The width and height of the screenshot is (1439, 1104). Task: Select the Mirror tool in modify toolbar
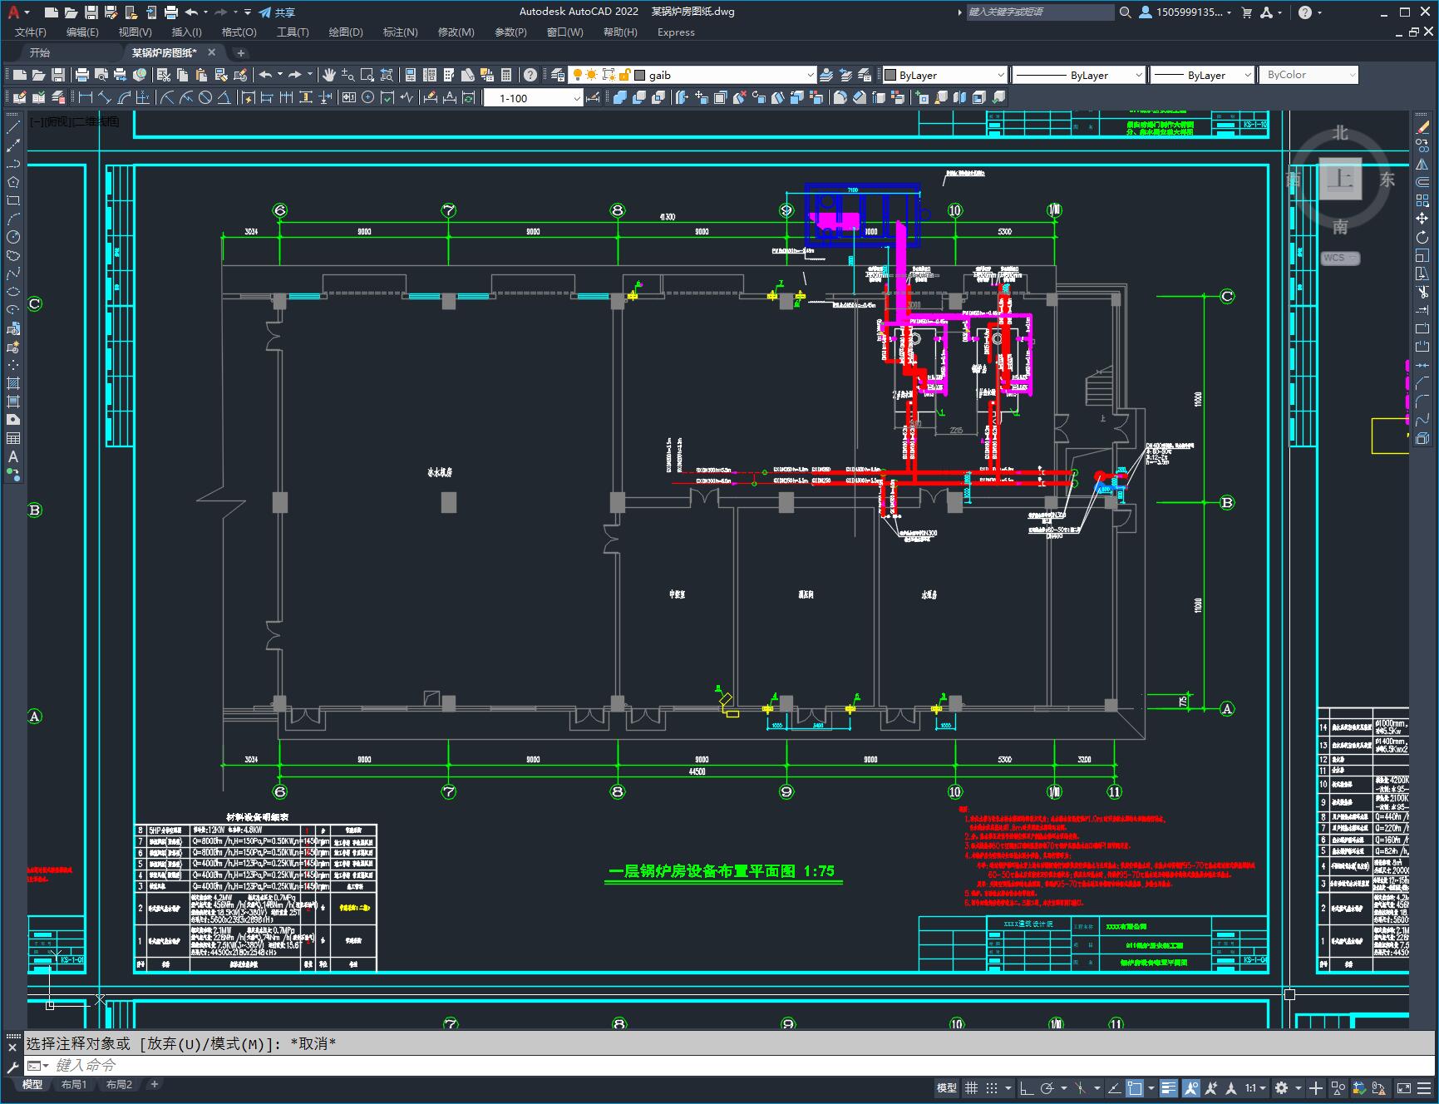[x=1422, y=164]
